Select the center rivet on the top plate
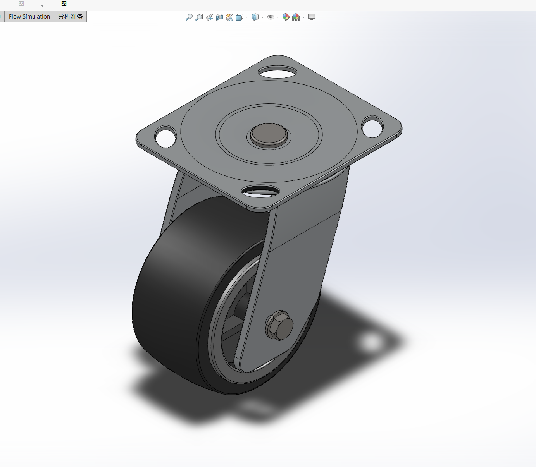 click(269, 134)
